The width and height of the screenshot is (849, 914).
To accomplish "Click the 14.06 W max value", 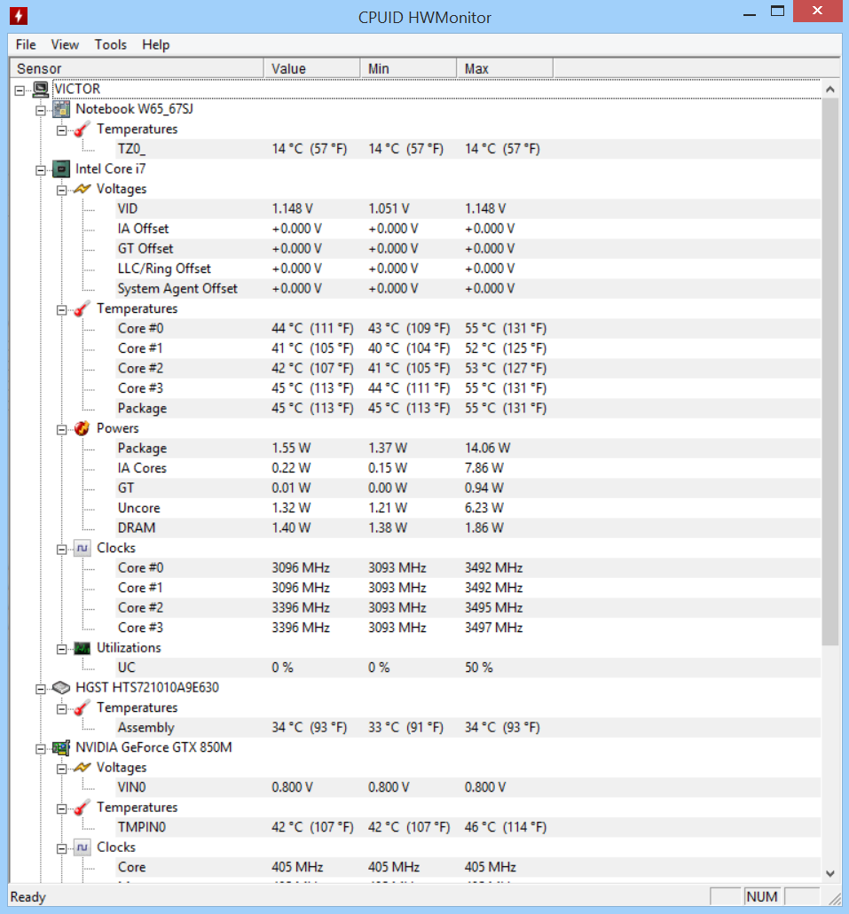I will 487,449.
